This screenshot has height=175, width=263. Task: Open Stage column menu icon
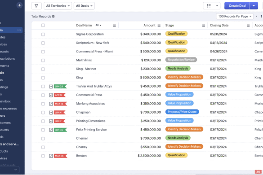204,26
